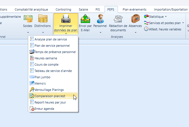The width and height of the screenshot is (189, 127).
Task: Switch to the Plan evènements tab
Action: (134, 9)
